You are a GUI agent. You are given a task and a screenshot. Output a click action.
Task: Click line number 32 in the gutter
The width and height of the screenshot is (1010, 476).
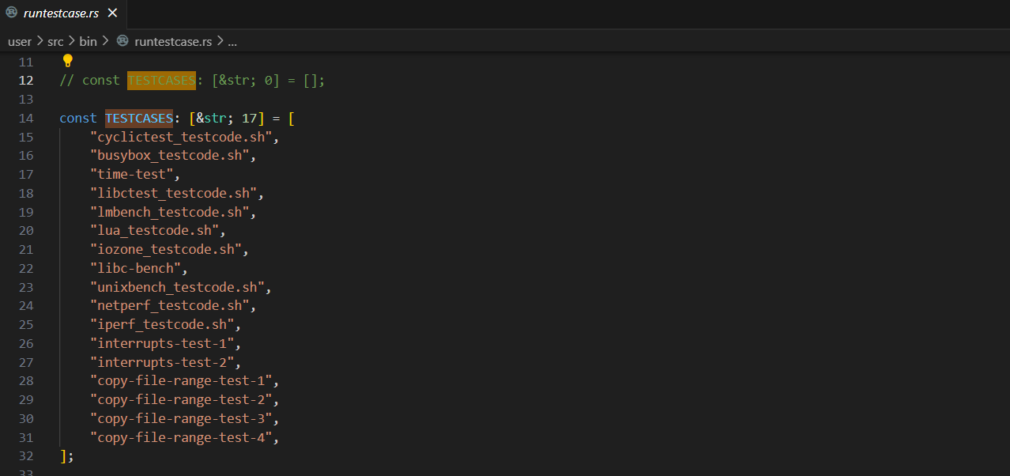pos(26,456)
